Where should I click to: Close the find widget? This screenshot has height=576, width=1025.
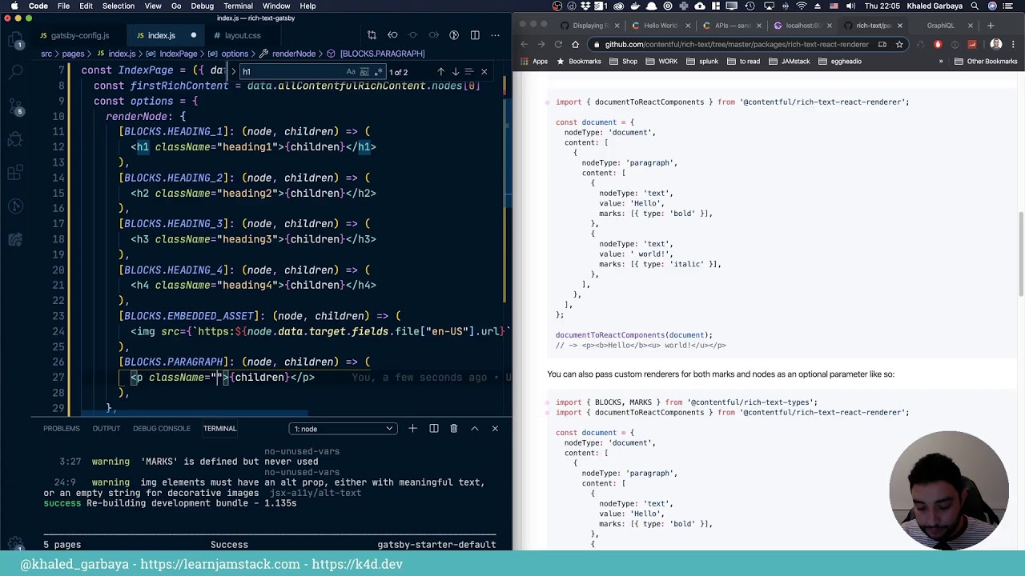pos(484,72)
